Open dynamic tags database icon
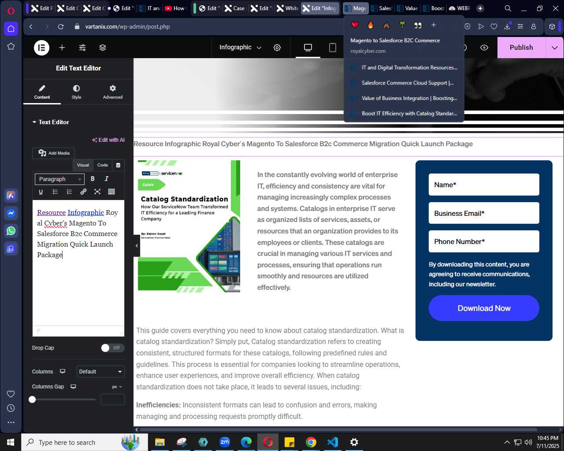The image size is (564, 451). tap(118, 165)
